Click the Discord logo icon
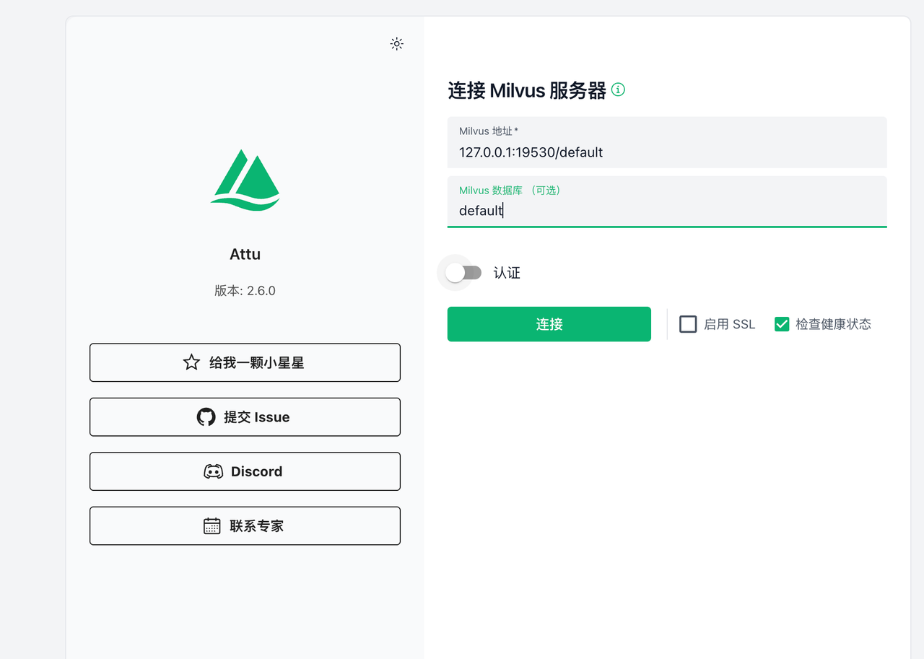 tap(213, 472)
